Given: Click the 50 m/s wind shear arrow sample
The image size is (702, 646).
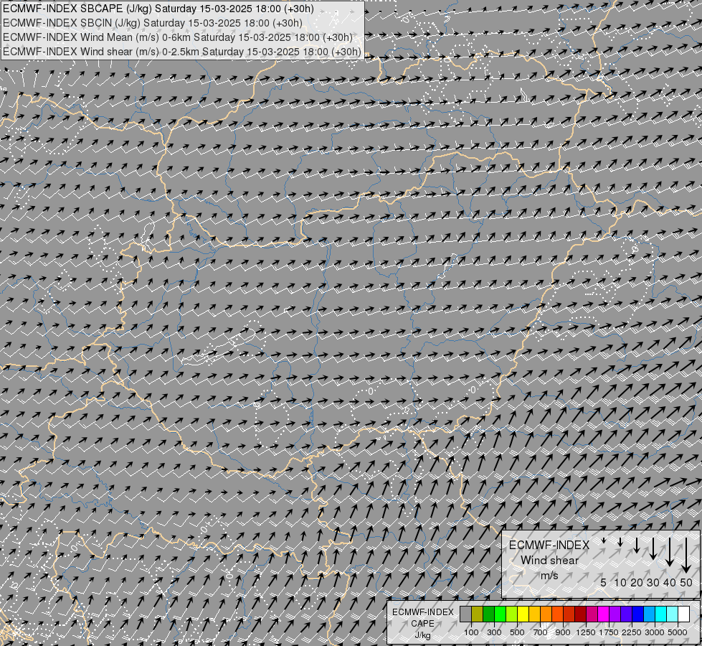Looking at the screenshot, I should [x=686, y=556].
